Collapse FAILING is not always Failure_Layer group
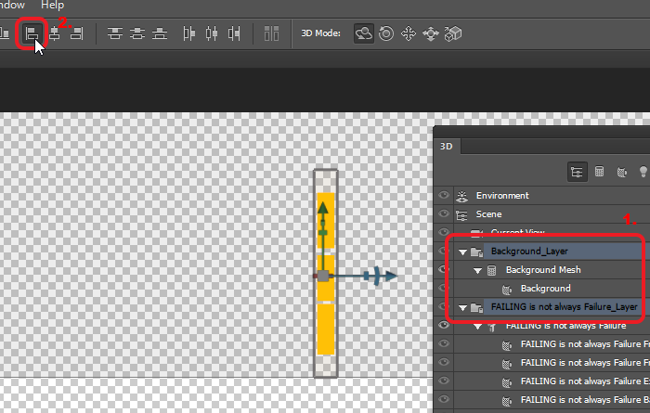This screenshot has height=413, width=650. (x=462, y=308)
